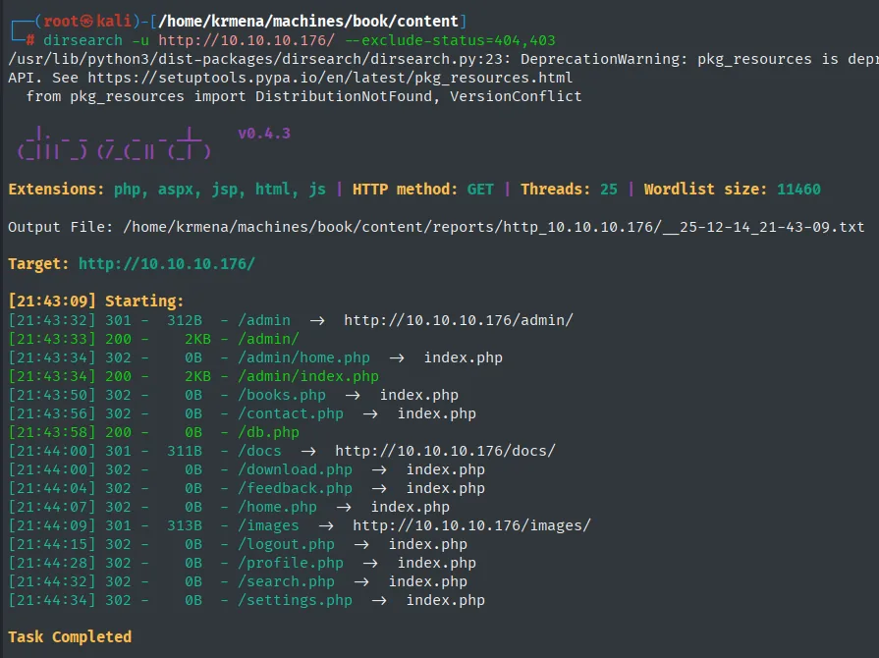Click the /settings.php result path
The image size is (879, 658).
[x=295, y=600]
